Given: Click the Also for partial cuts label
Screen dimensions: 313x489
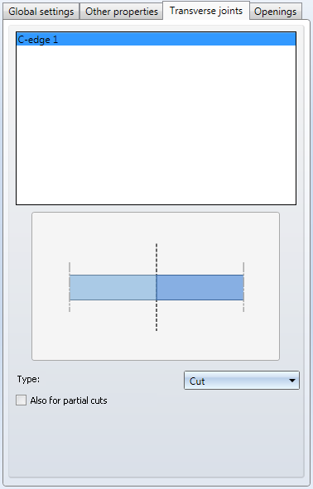Looking at the screenshot, I should click(69, 400).
